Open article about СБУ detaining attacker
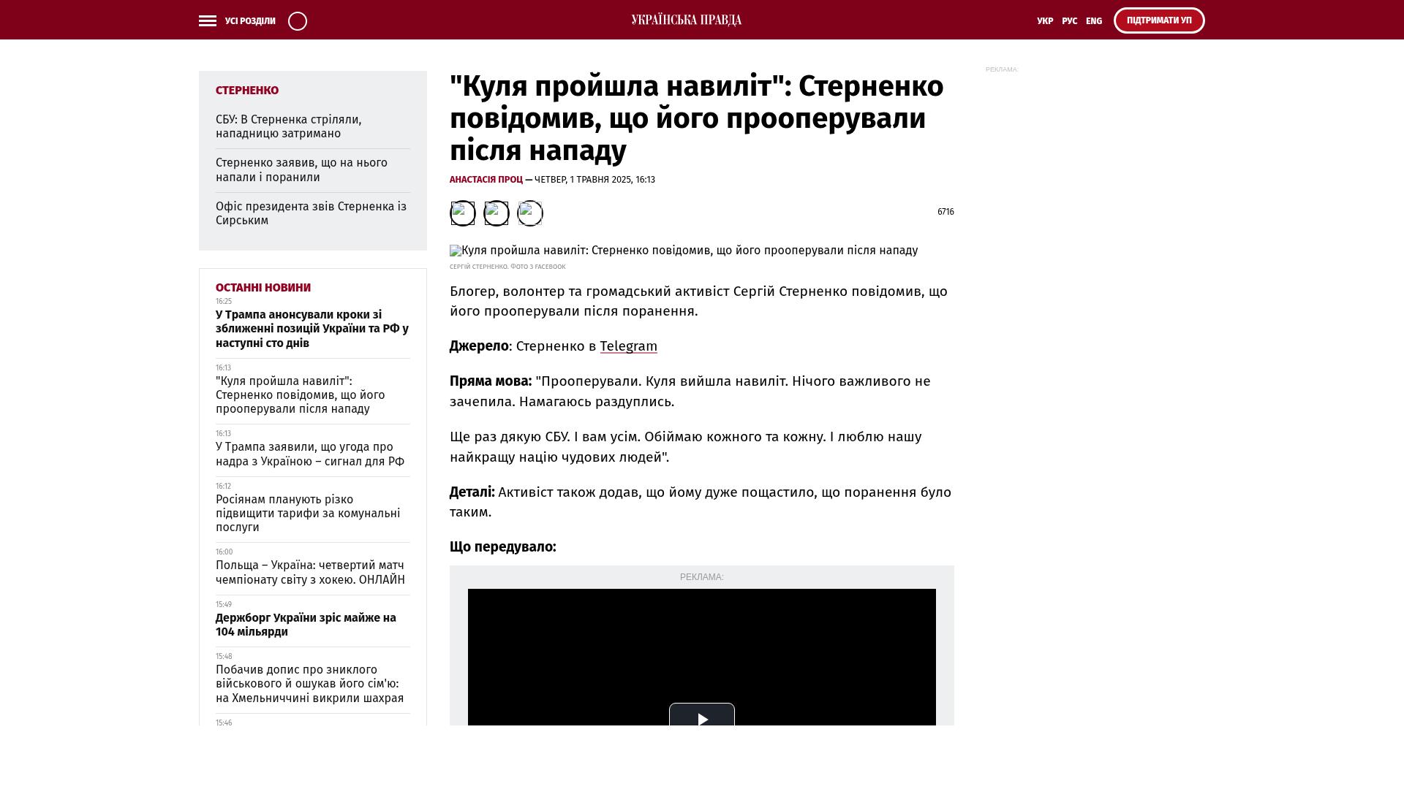This screenshot has height=789, width=1404. pyautogui.click(x=288, y=126)
